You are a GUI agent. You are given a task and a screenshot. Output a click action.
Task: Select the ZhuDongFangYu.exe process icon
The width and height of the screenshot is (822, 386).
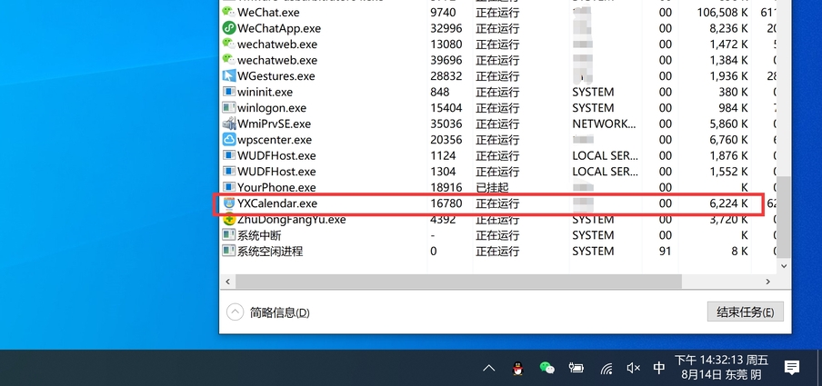(x=229, y=219)
